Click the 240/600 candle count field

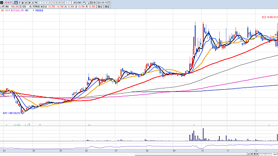coord(77,3)
